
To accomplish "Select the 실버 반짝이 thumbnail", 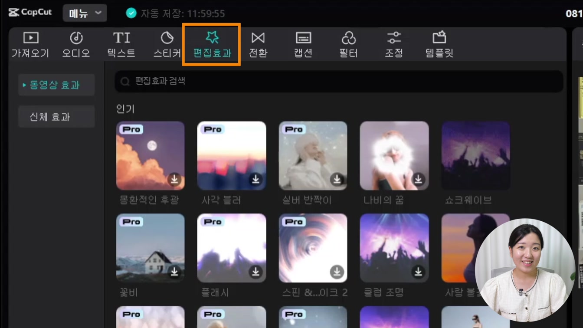I will (313, 156).
